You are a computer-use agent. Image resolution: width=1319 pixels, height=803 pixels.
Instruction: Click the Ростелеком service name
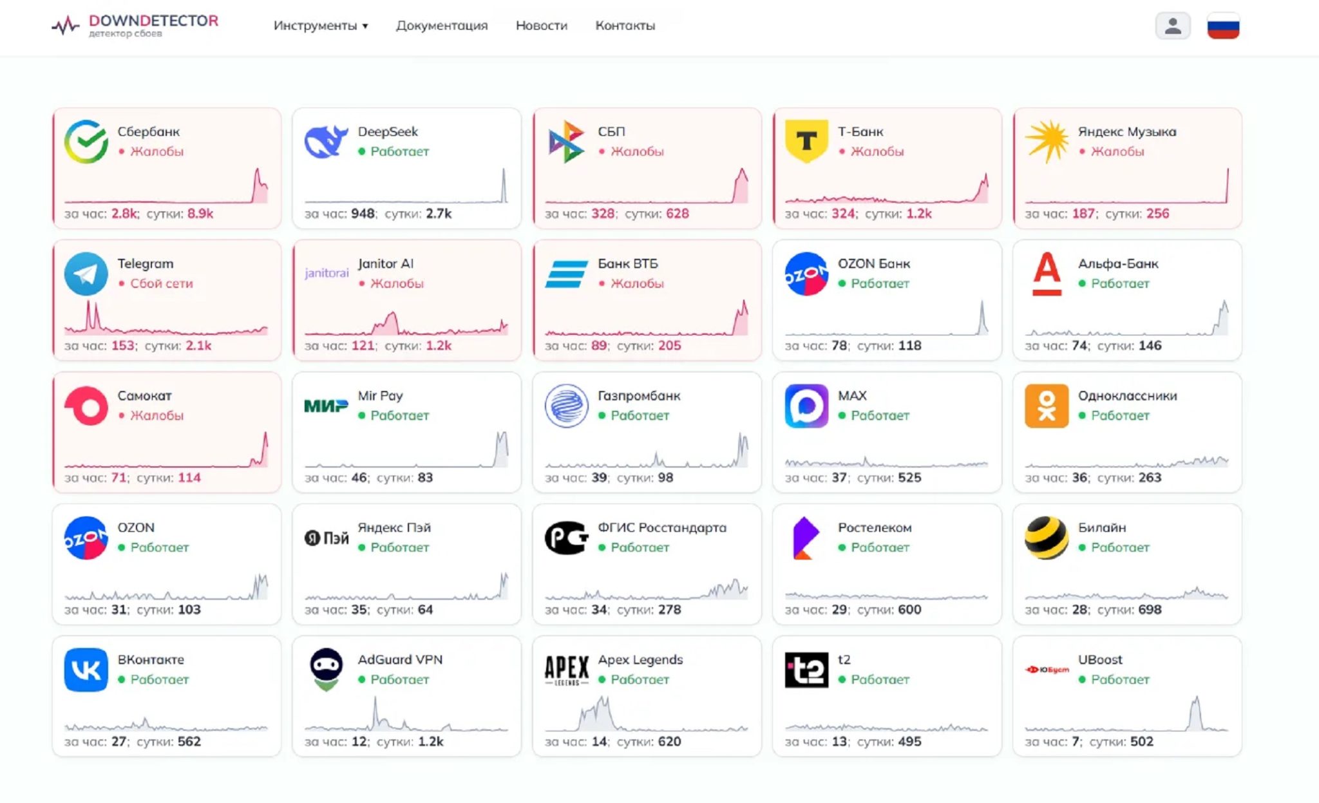[x=874, y=527]
